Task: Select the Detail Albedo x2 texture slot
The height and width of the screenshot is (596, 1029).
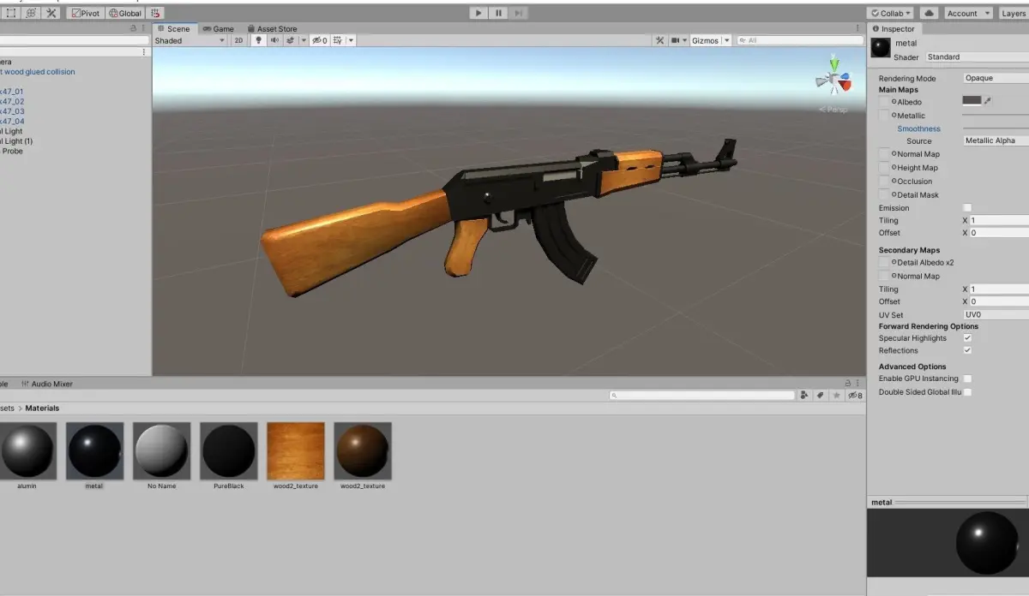Action: click(884, 262)
